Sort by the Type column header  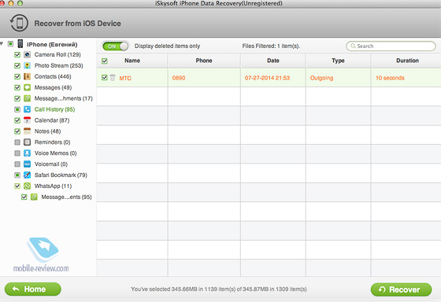tap(338, 61)
